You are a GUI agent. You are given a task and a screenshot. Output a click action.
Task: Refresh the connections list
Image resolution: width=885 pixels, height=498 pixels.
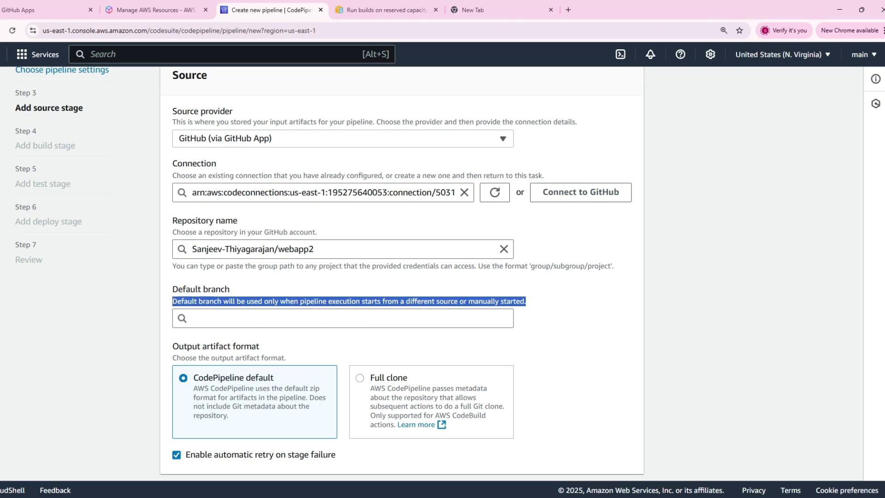(x=495, y=192)
